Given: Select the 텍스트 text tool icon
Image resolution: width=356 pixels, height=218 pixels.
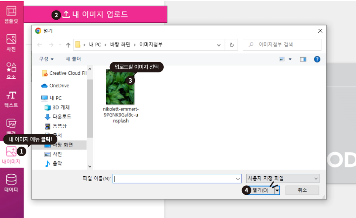Looking at the screenshot, I should point(11,99).
